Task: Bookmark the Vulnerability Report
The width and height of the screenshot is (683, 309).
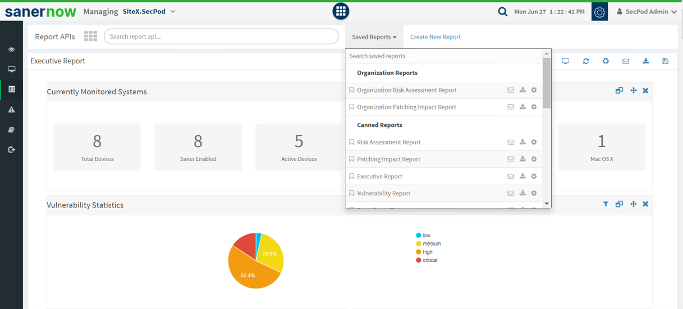Action: coord(351,193)
